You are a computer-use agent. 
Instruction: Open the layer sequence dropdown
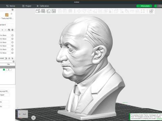tap(4, 95)
